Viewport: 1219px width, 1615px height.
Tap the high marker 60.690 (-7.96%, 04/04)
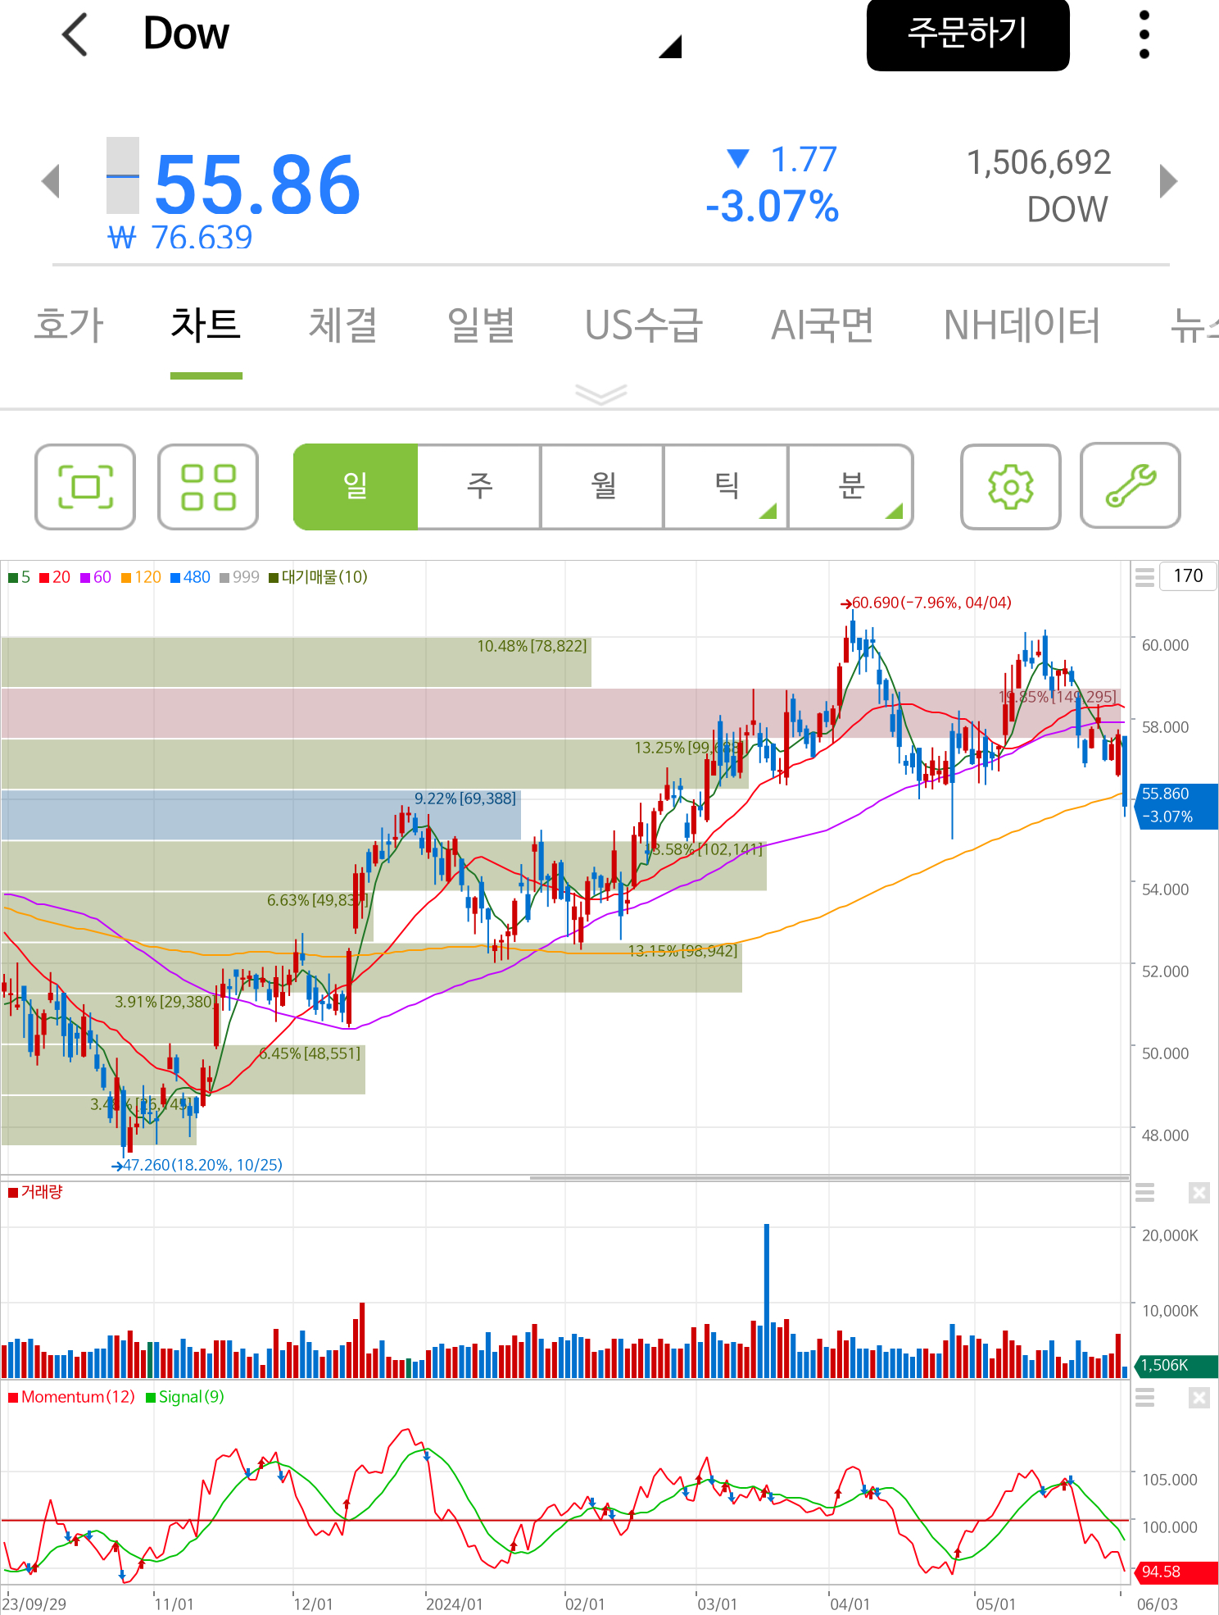927,603
